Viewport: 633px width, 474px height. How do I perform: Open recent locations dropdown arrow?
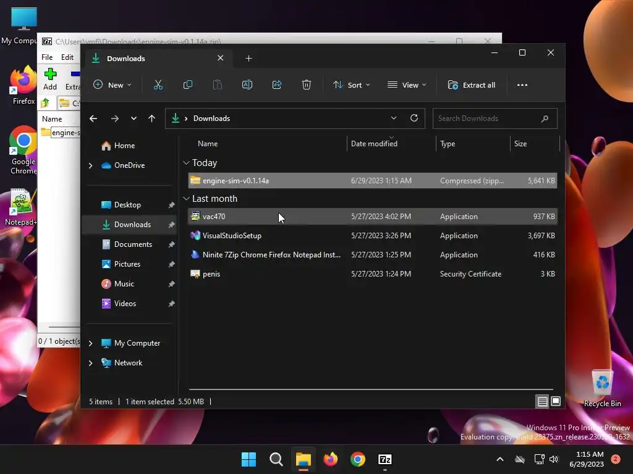pos(134,118)
